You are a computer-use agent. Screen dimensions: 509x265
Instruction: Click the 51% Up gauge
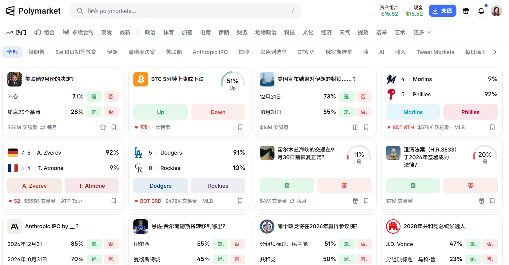pos(233,81)
